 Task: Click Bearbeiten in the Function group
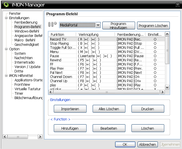pyautogui.click(x=109, y=128)
